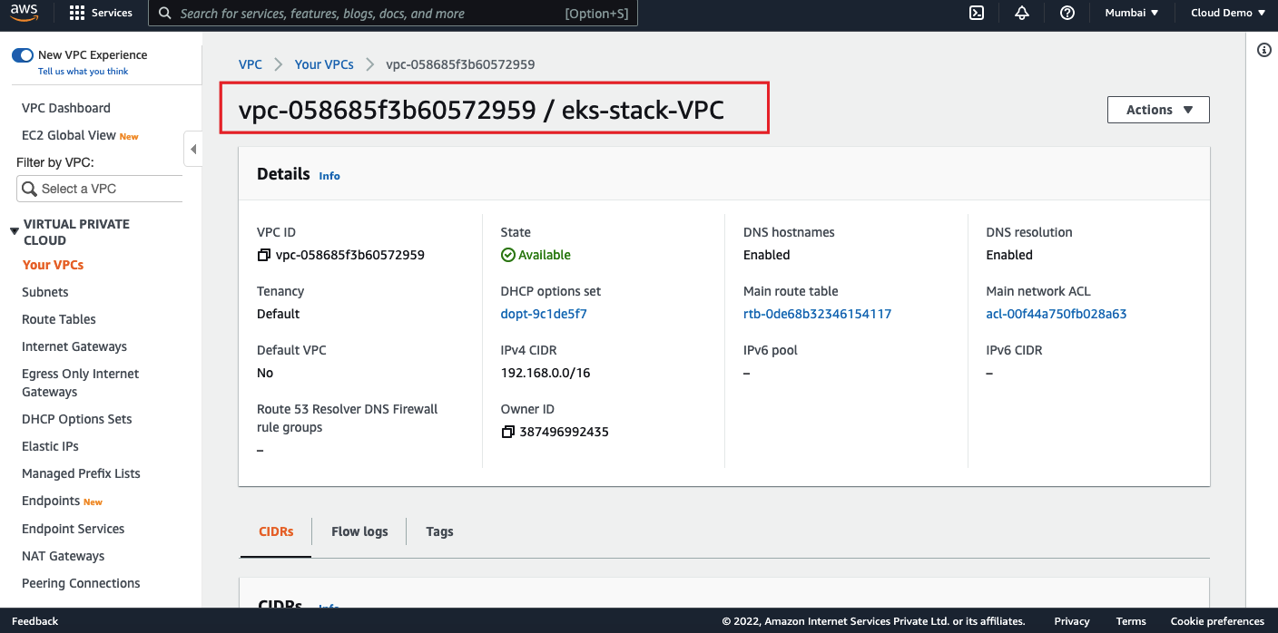Open Endpoints in sidebar
This screenshot has width=1278, height=633.
pyautogui.click(x=51, y=501)
